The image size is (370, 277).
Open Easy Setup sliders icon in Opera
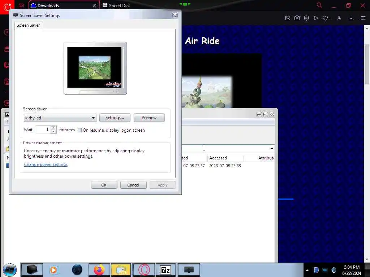[363, 18]
